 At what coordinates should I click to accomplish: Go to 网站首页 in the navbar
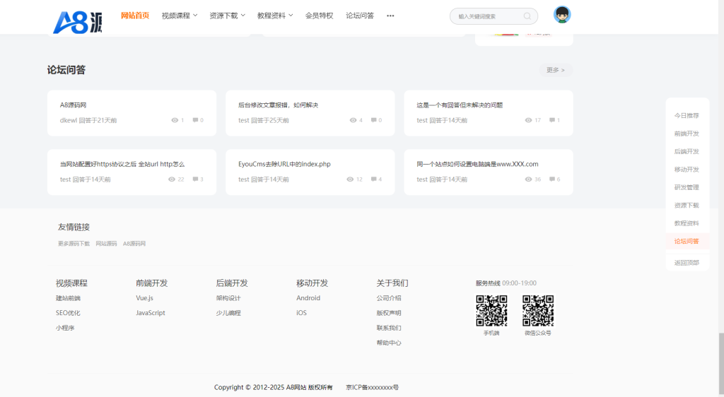click(135, 16)
